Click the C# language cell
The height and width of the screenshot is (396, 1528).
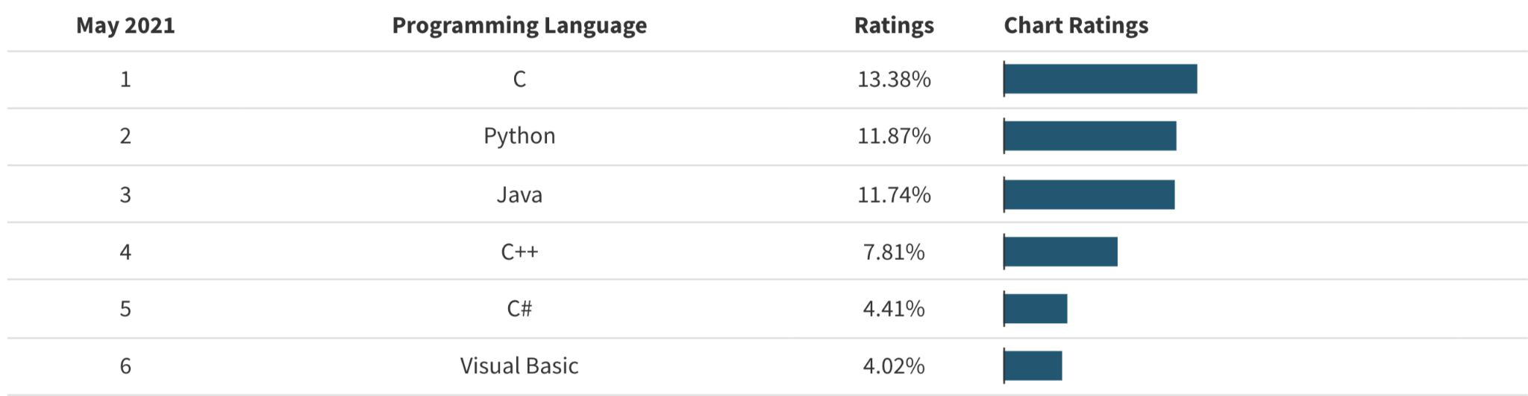[x=519, y=309]
